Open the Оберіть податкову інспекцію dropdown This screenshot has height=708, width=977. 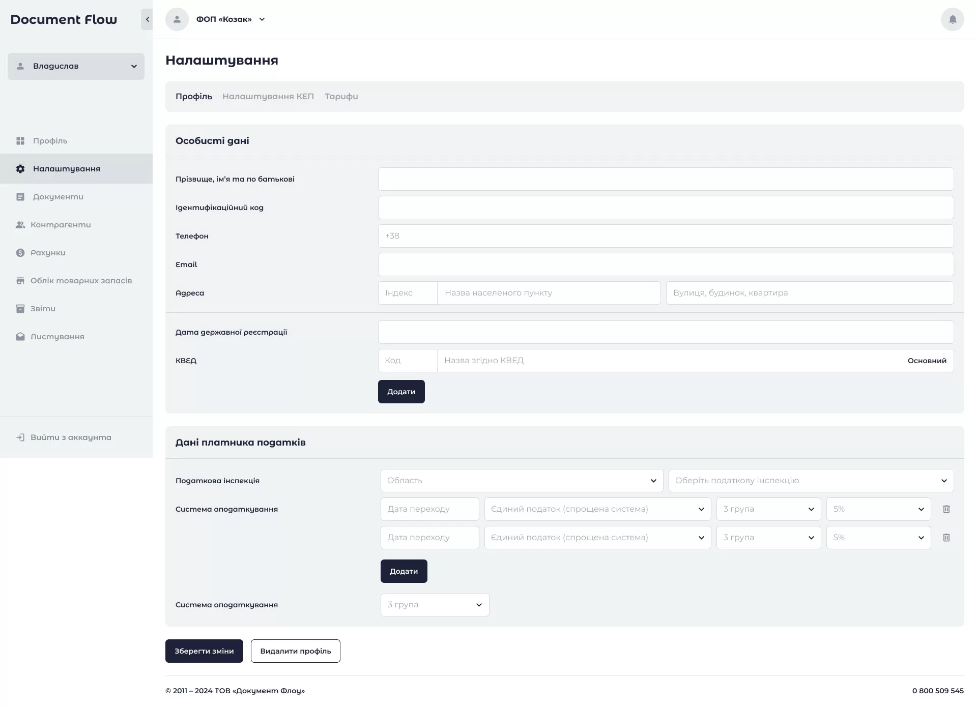click(811, 481)
